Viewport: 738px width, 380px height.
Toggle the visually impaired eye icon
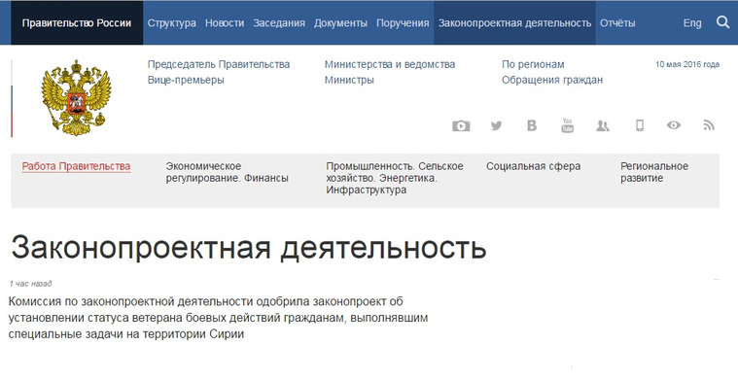(674, 125)
